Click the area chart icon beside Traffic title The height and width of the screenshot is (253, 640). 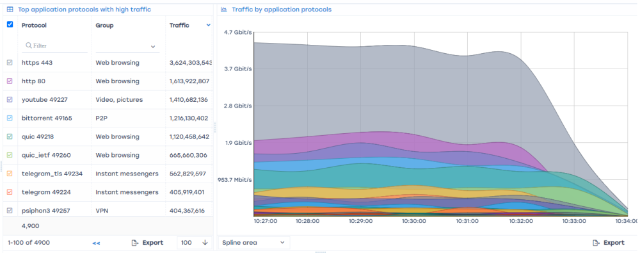coord(223,10)
